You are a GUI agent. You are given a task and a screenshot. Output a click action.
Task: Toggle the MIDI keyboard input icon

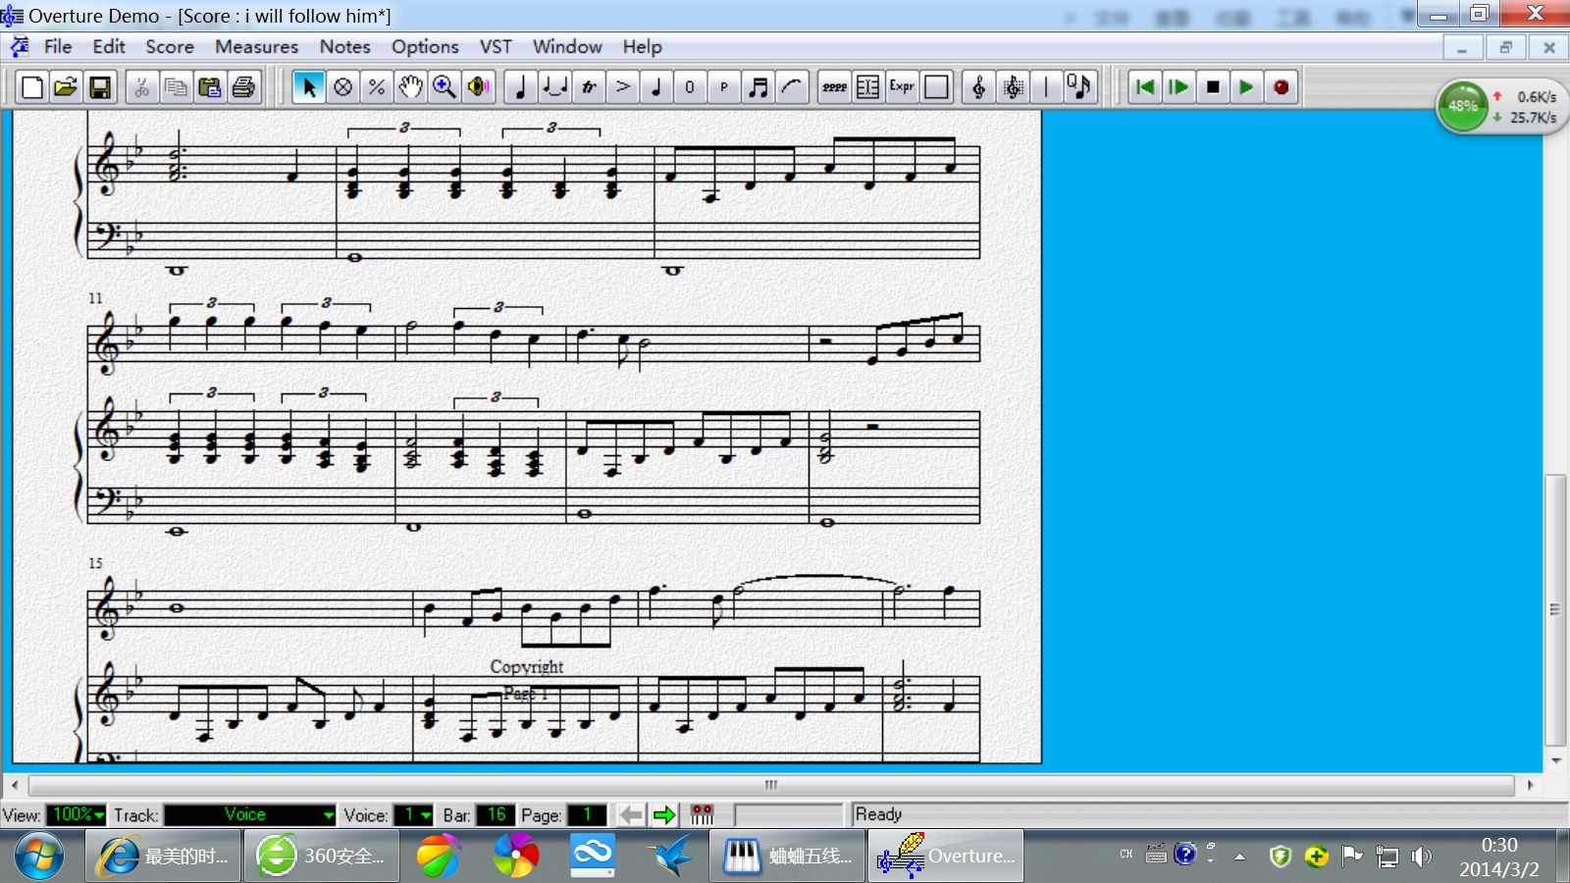(x=702, y=814)
